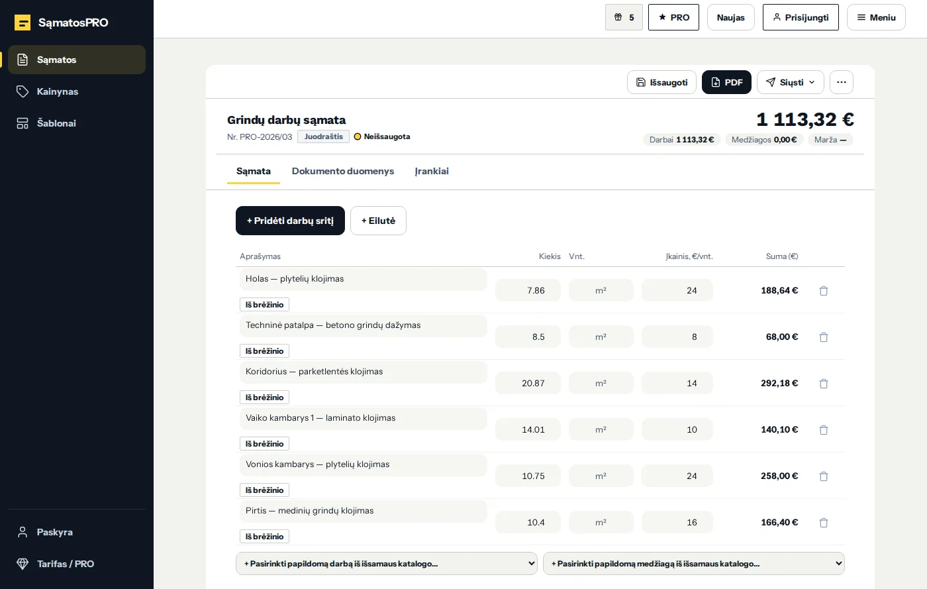This screenshot has height=589, width=927.
Task: Remove the Vonios kambarys plytelių row
Action: click(824, 476)
